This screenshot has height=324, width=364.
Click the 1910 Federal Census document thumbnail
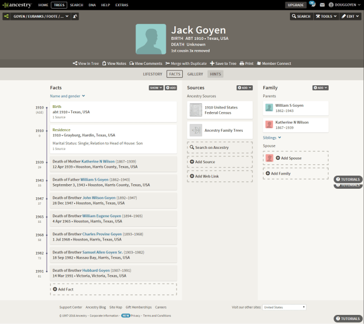tap(196, 110)
